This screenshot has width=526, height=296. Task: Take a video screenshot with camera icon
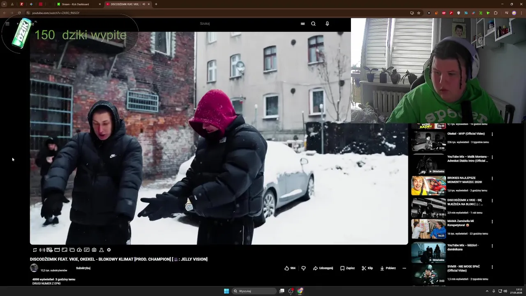pos(94,250)
